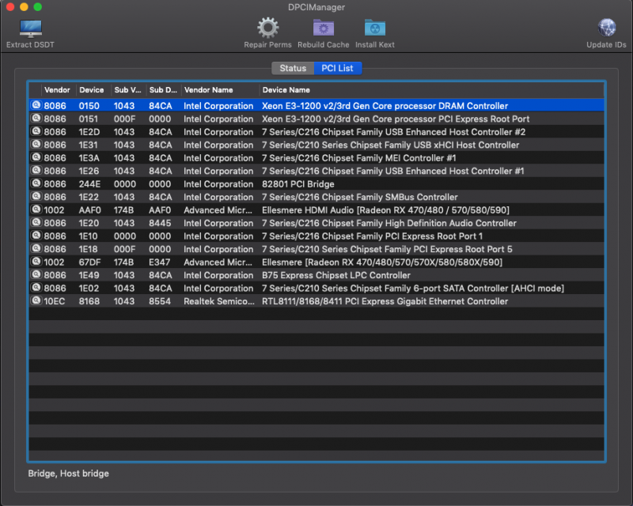633x506 pixels.
Task: Select the SMBus Controller row
Action: point(359,198)
